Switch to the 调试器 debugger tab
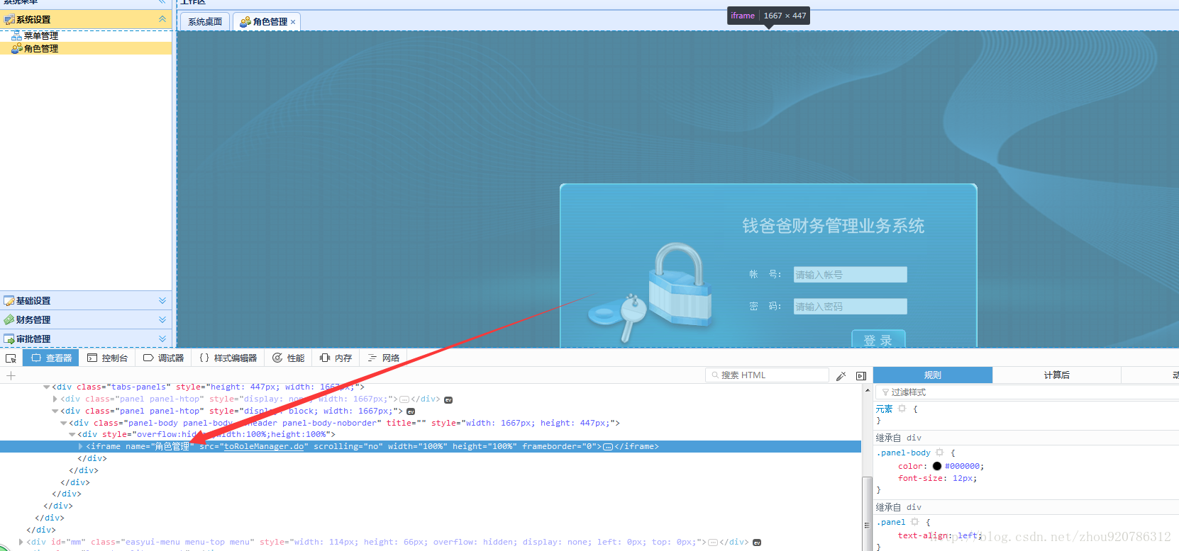The image size is (1179, 551). [x=163, y=358]
